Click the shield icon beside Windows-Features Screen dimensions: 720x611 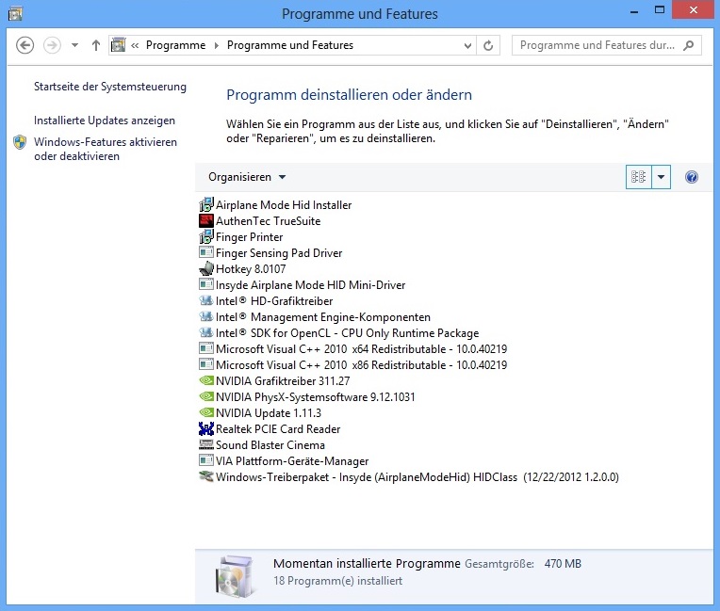pyautogui.click(x=20, y=142)
